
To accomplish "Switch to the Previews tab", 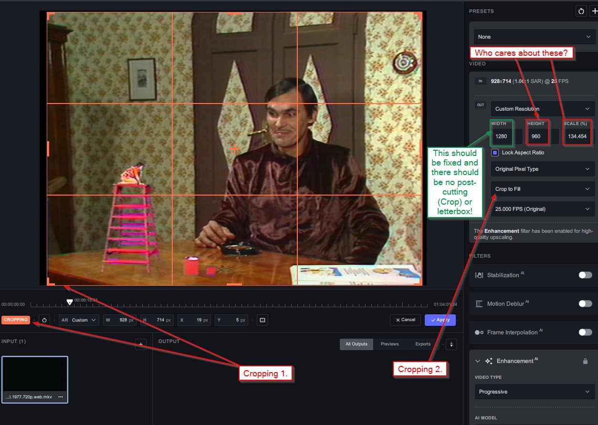I will click(x=389, y=344).
